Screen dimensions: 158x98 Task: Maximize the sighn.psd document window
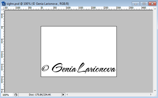pyautogui.click(x=144, y=4)
